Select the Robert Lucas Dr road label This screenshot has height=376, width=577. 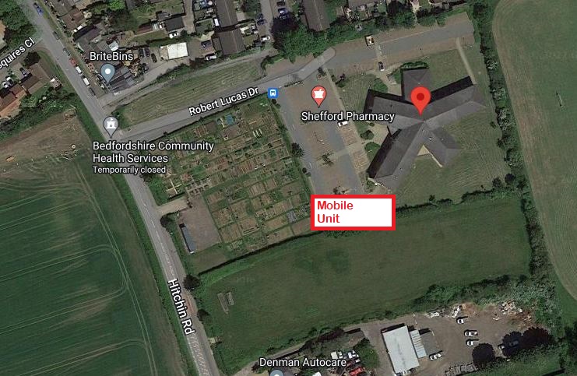click(x=223, y=101)
